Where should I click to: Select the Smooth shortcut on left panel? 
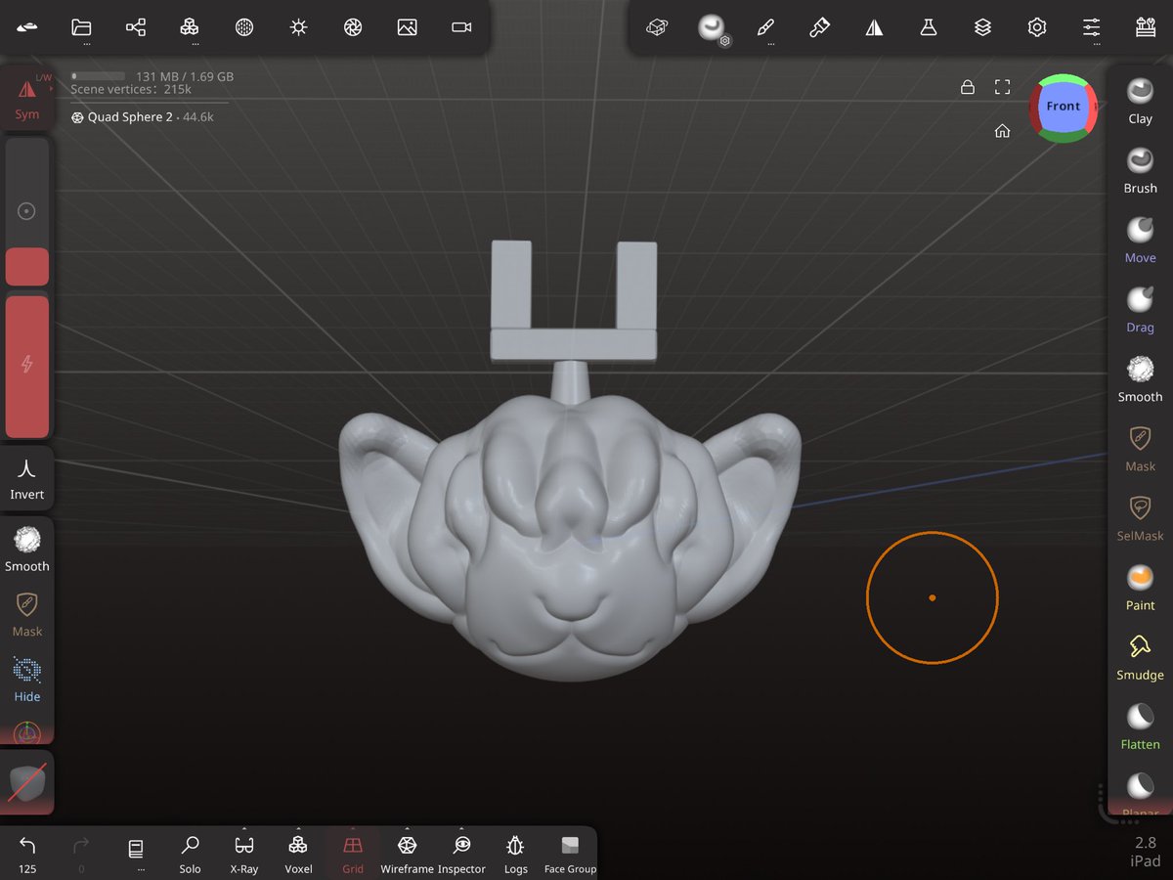[27, 549]
